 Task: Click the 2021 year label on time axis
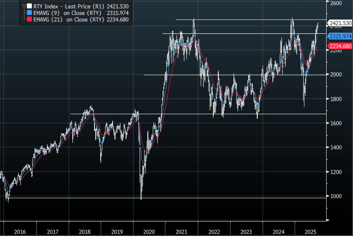click(x=182, y=232)
